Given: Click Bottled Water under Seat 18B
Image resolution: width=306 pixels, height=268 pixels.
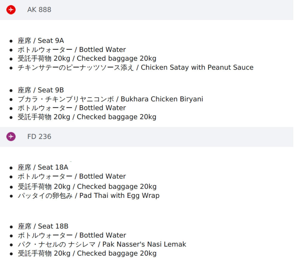Looking at the screenshot, I should click(72, 235).
